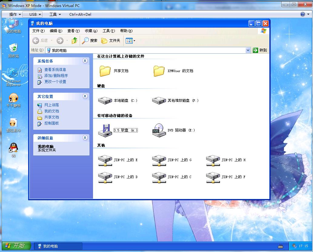Click the Virtual PC help icon
313x252 pixels.
pyautogui.click(x=303, y=14)
